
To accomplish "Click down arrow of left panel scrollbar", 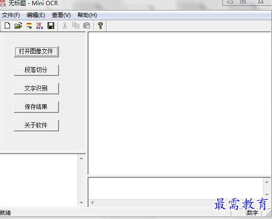I will point(81,202).
